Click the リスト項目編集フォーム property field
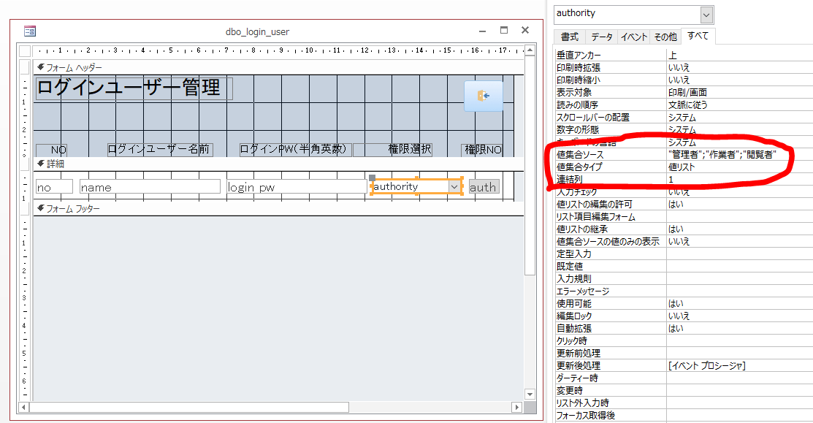Image resolution: width=813 pixels, height=423 pixels. [x=739, y=217]
